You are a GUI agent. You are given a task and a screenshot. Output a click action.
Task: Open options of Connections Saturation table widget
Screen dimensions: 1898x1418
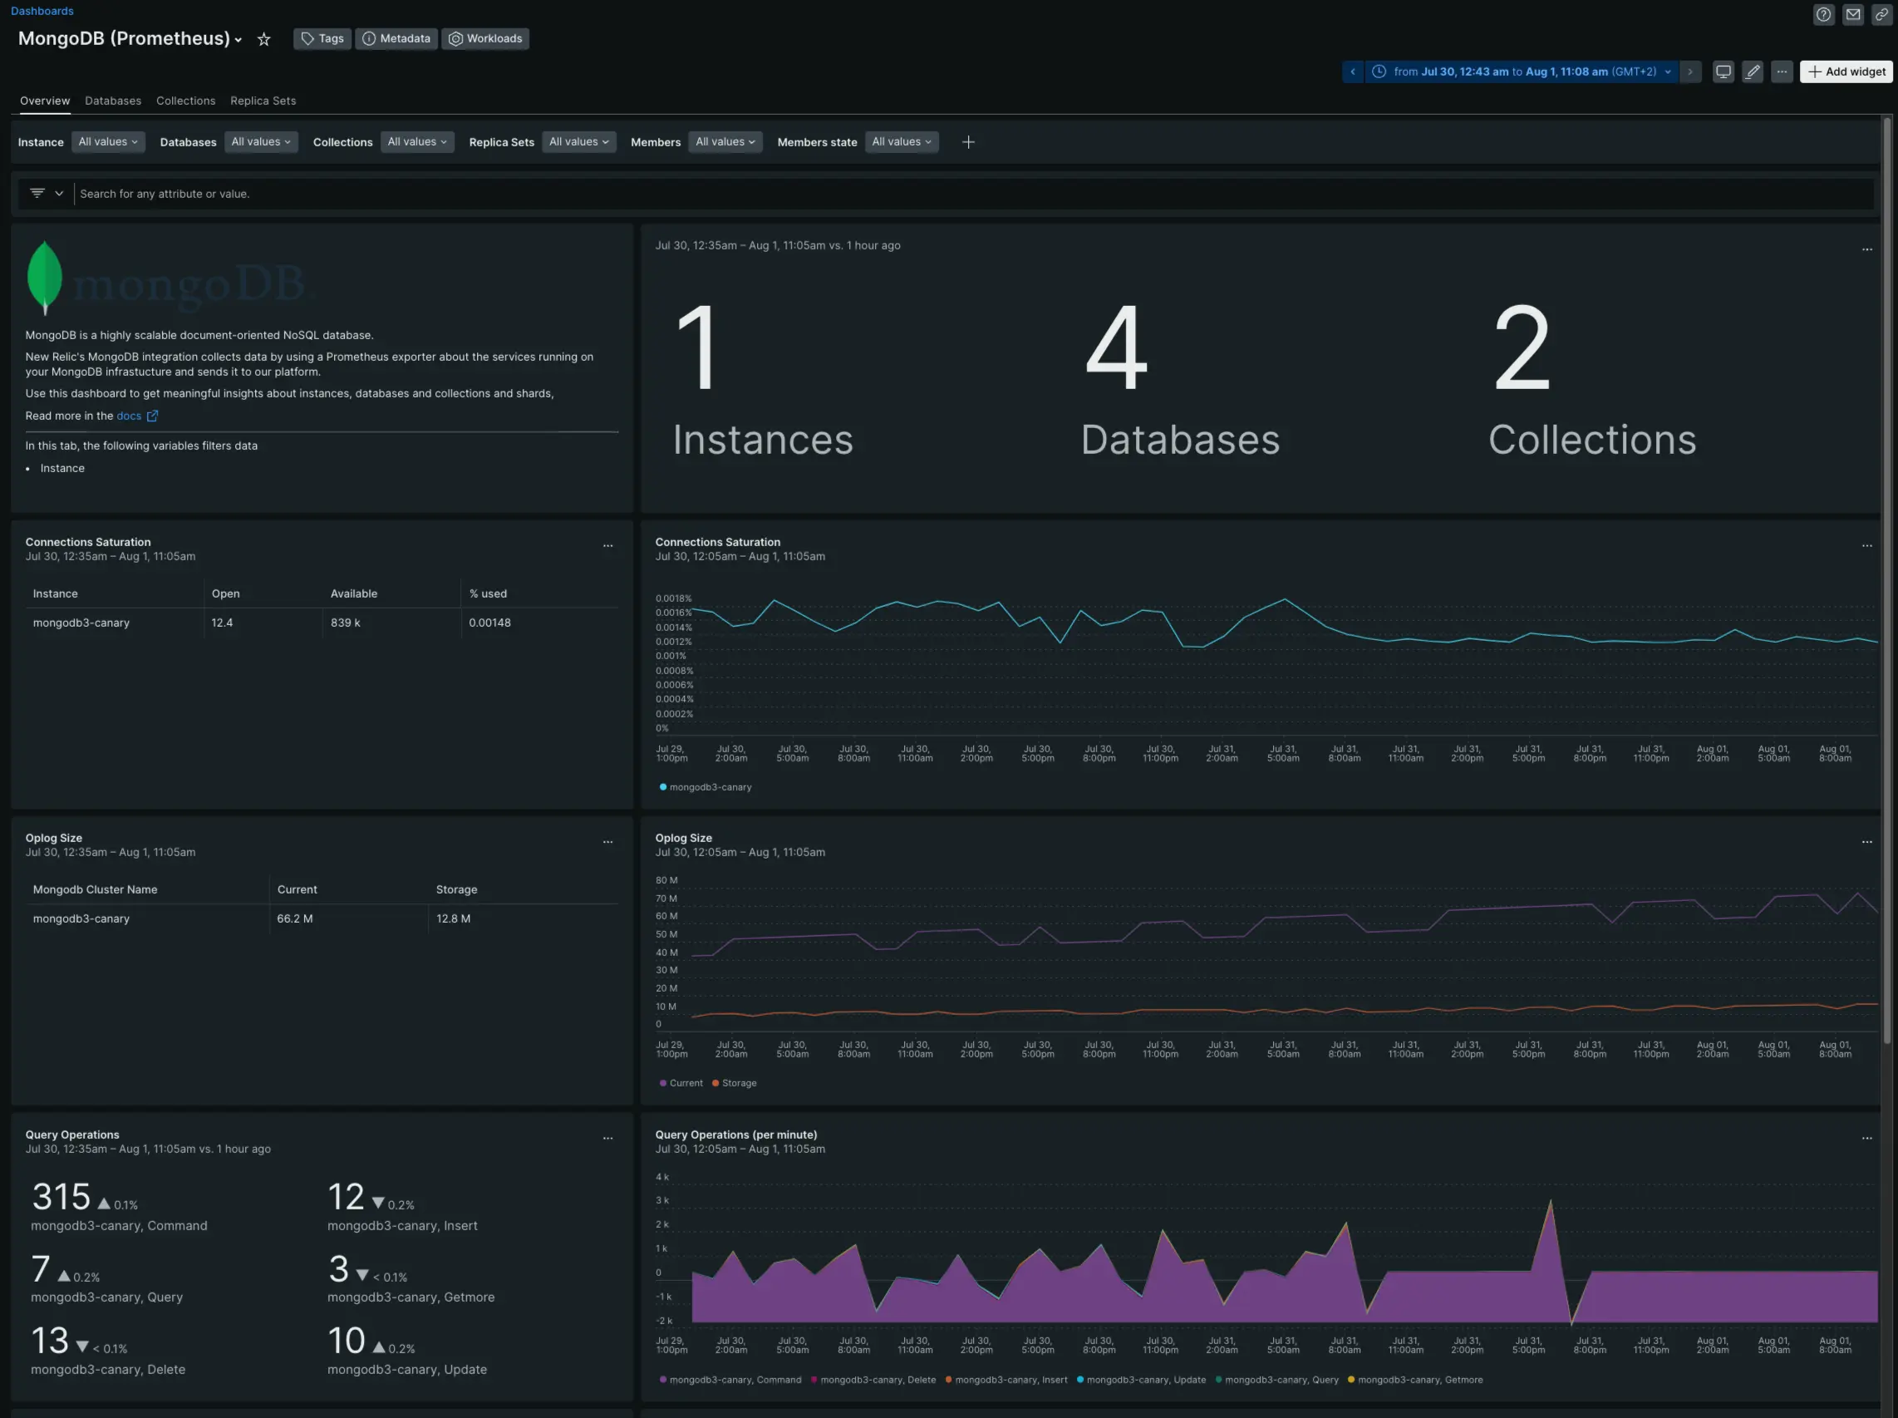point(607,546)
